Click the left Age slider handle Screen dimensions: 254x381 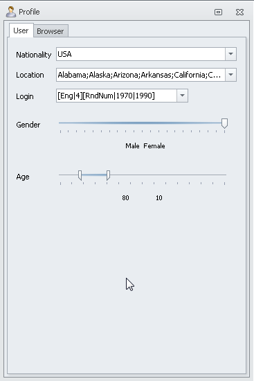click(80, 175)
